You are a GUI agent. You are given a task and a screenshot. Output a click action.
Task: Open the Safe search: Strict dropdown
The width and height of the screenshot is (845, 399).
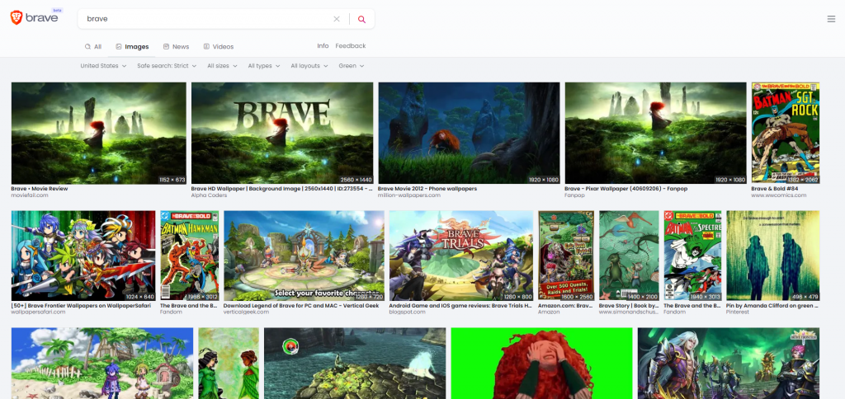[167, 66]
